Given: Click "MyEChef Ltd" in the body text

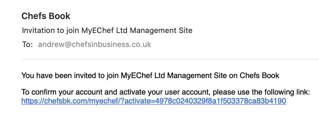Looking at the screenshot, I should click(143, 76).
